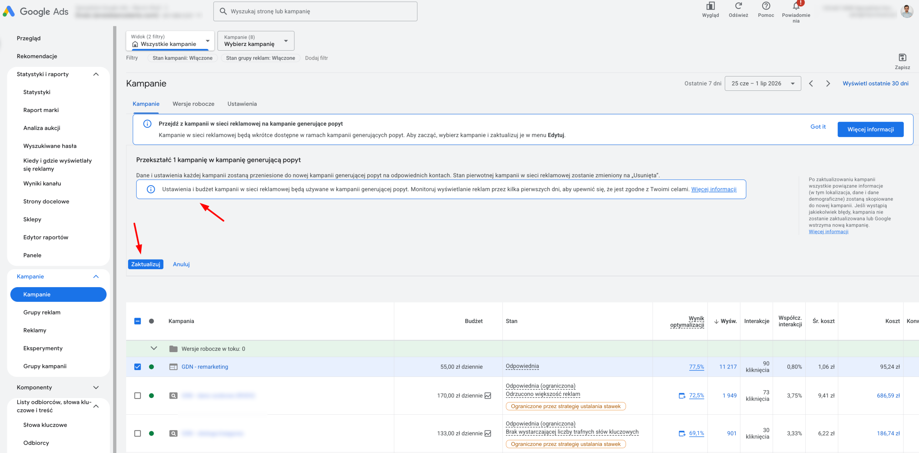Check the 170,00 zł dziennie campaign checkbox

tap(137, 396)
